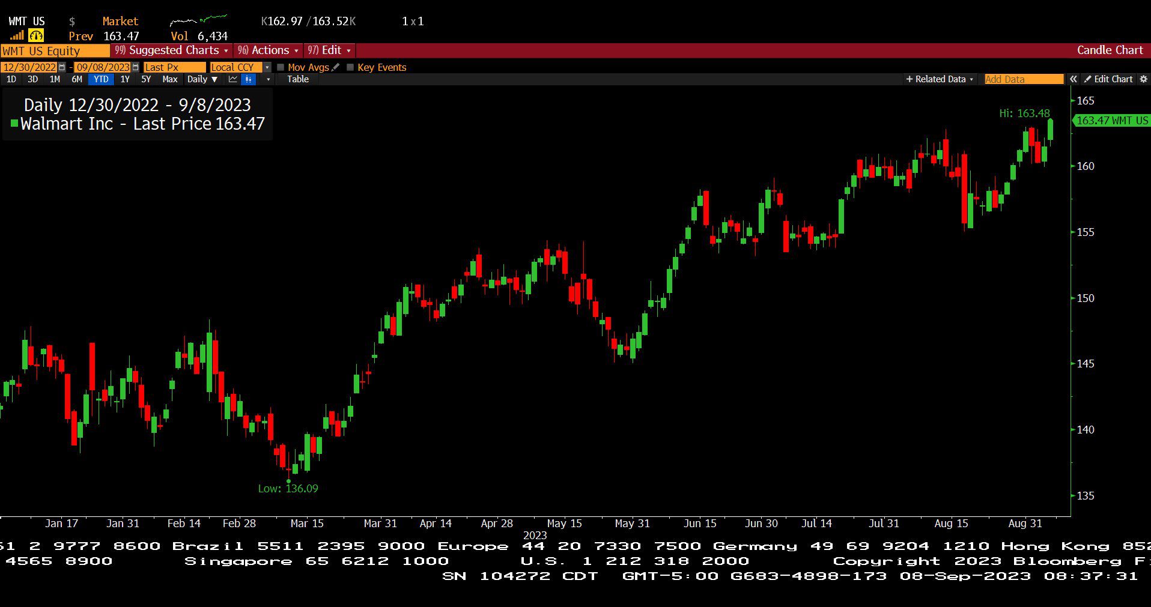This screenshot has height=607, width=1151.
Task: Click the WMT US Equity security field
Action: click(x=55, y=51)
